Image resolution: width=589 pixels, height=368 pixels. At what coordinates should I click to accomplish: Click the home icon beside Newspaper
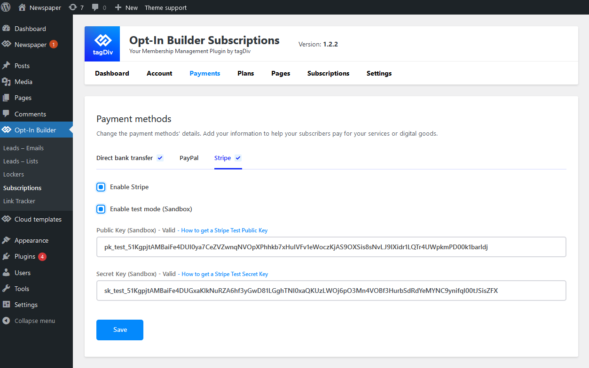point(22,8)
